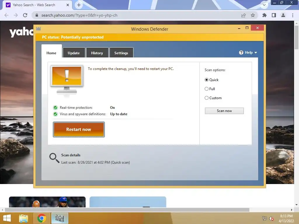Select the Yahoo Search browser tab

[x=37, y=5]
